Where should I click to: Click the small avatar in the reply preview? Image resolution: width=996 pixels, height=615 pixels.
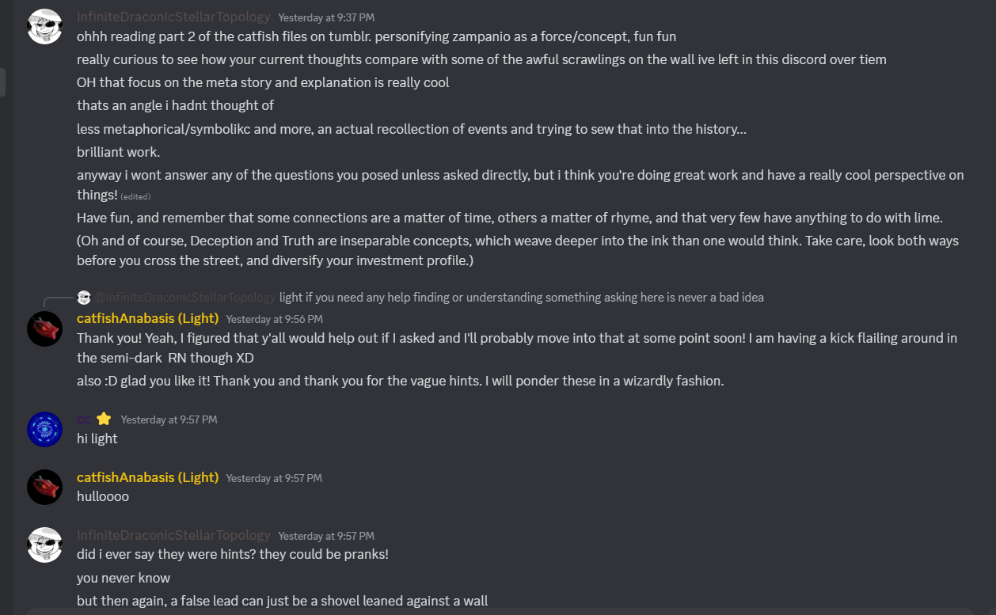84,298
